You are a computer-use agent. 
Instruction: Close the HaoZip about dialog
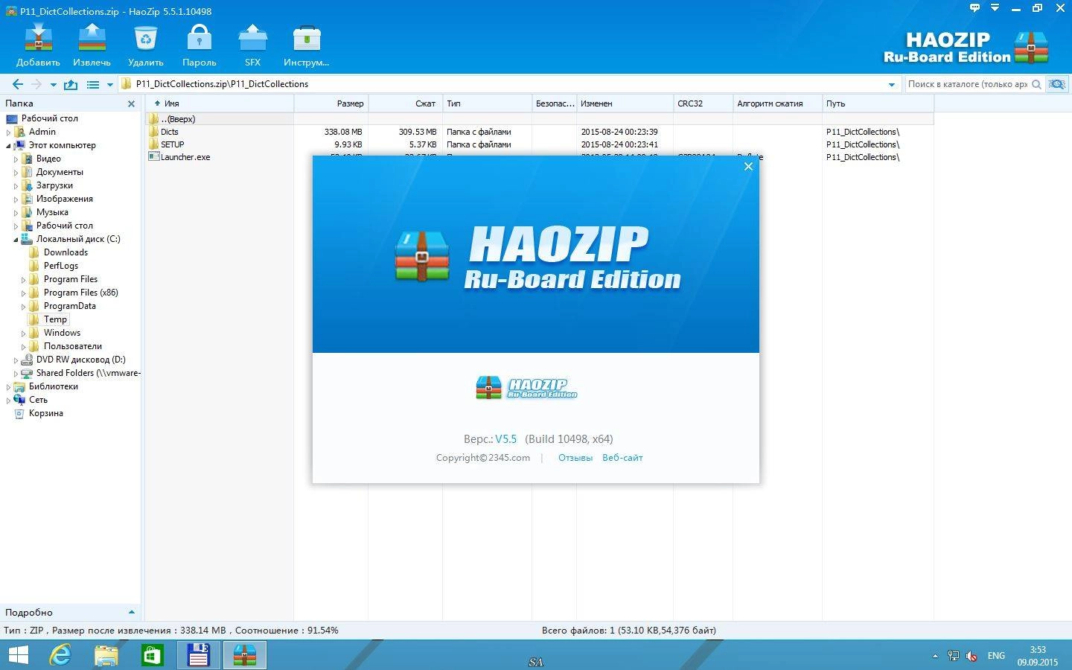point(748,166)
